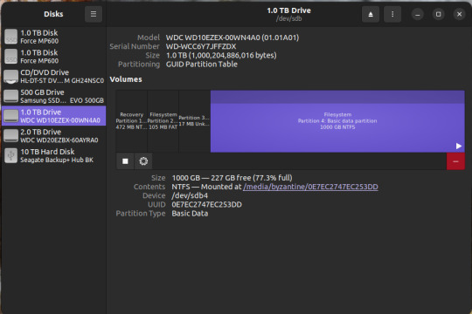Click the Basic Data partition type value
Screen dimensions: 472x314
[190, 214]
